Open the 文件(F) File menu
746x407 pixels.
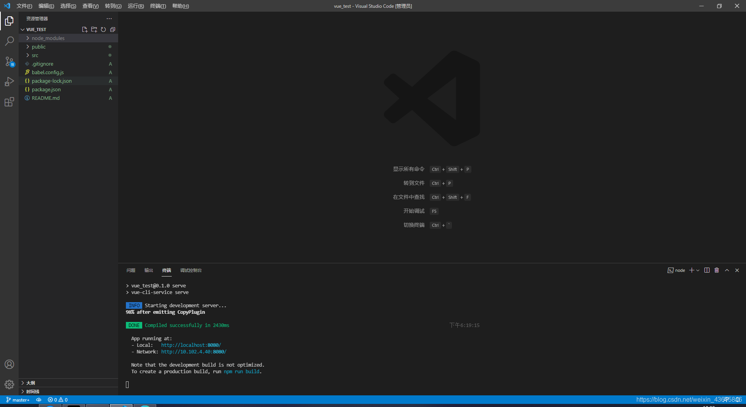click(24, 6)
